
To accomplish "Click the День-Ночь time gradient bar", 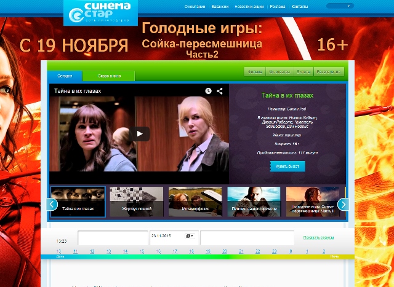I will [198, 257].
